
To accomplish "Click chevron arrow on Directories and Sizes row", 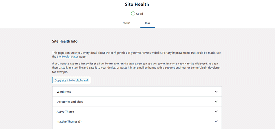I will (216, 102).
